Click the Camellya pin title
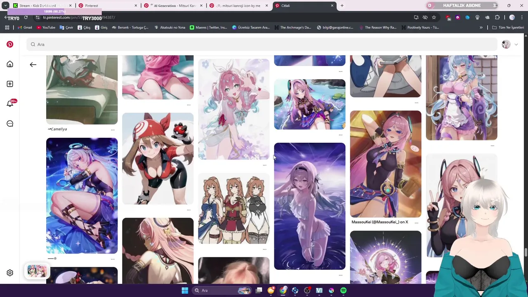528x297 pixels. tap(57, 129)
